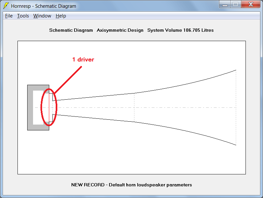This screenshot has height=198, width=263.
Task: Minimize the Hornresp window
Action: tap(225, 4)
